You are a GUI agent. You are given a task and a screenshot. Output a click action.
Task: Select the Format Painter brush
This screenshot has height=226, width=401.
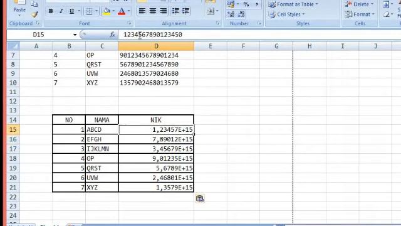[x=34, y=14]
